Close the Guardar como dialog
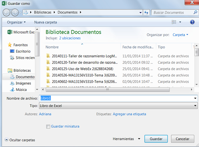Image resolution: width=199 pixels, height=147 pixels. point(192,2)
